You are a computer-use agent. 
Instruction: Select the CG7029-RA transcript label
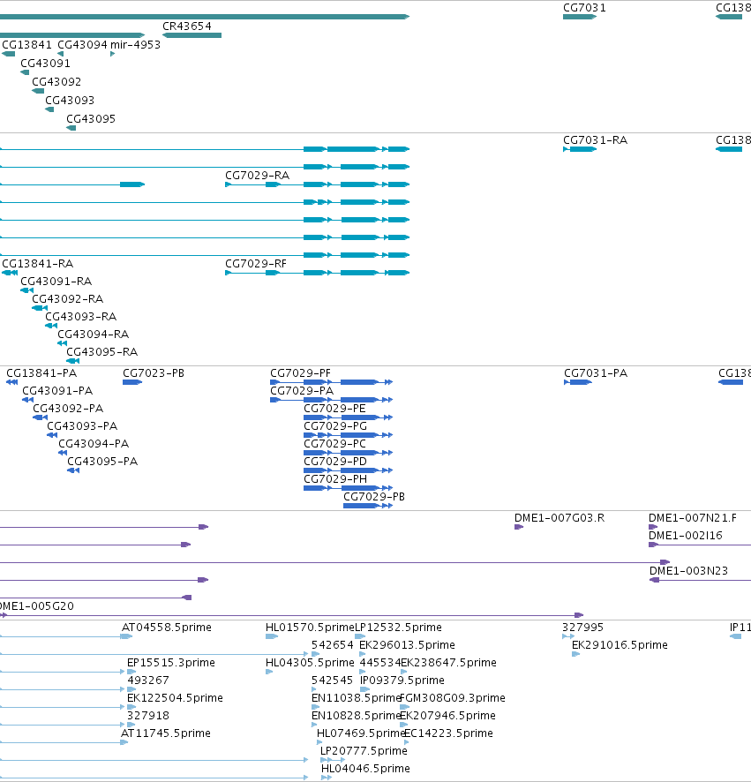[x=258, y=176]
